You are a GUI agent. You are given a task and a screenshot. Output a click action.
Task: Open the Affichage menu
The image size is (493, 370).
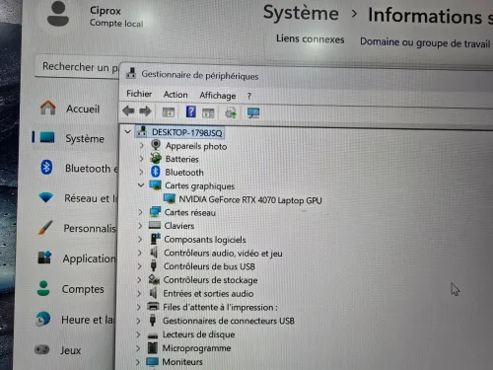(218, 96)
